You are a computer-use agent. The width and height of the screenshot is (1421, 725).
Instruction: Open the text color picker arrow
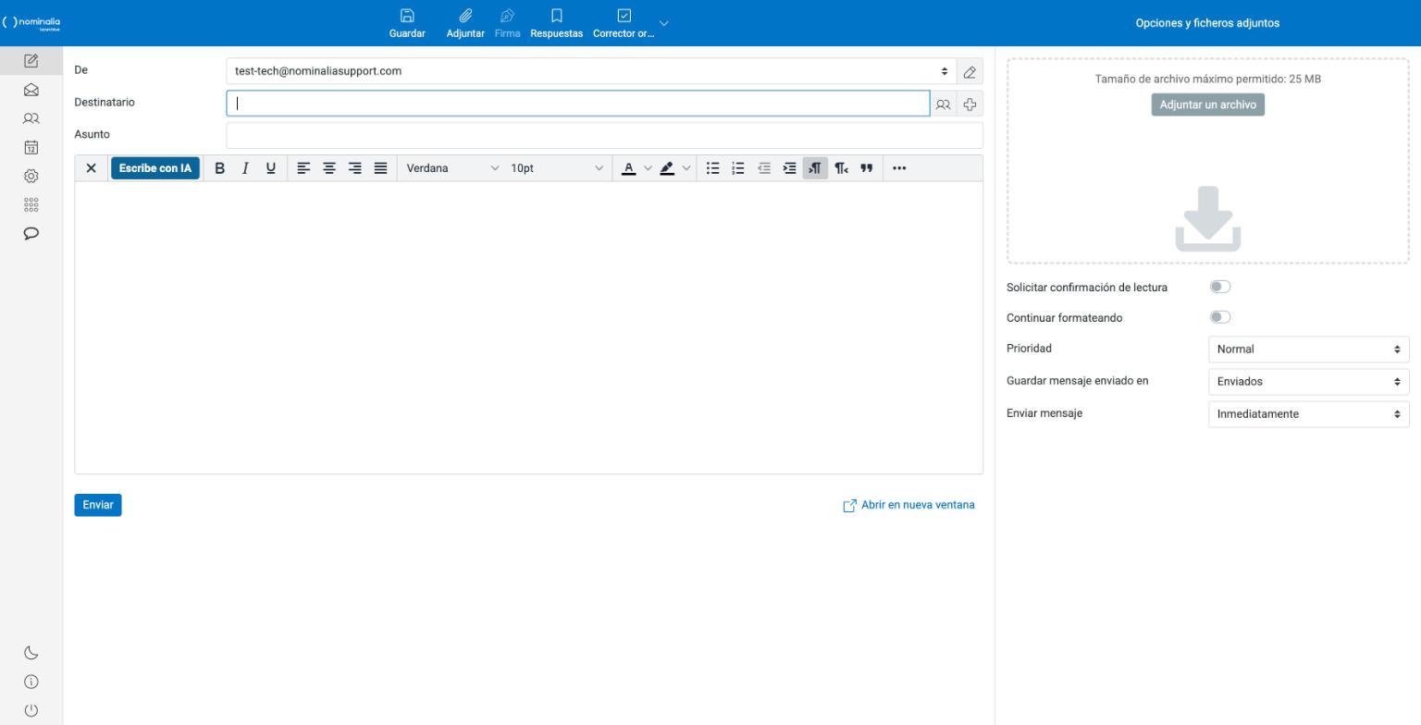[648, 168]
